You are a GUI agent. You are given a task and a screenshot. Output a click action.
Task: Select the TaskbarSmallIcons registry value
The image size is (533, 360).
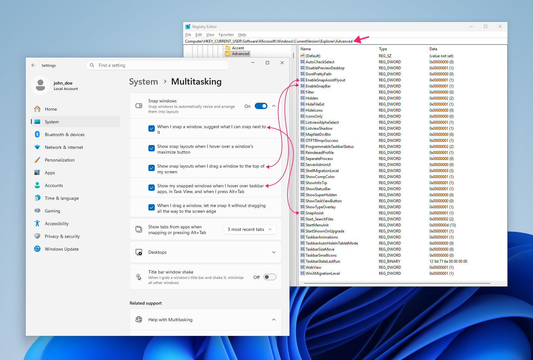tap(321, 255)
